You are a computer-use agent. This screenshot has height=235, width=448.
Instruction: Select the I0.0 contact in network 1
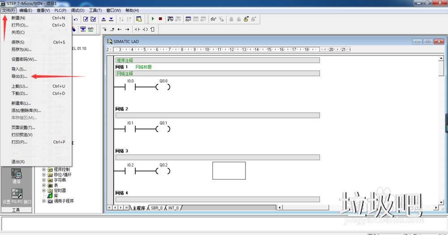pos(130,87)
